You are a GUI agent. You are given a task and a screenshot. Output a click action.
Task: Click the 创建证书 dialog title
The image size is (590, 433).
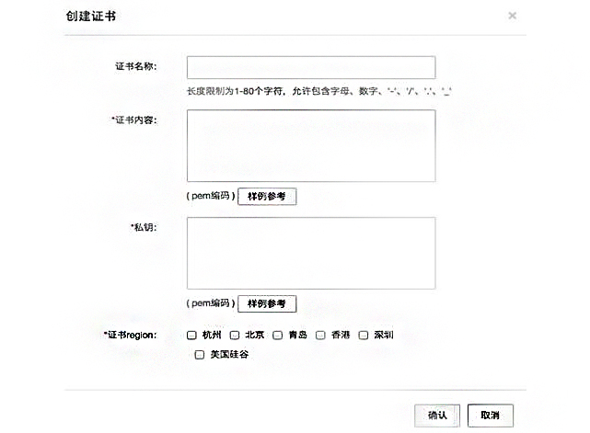pos(91,16)
